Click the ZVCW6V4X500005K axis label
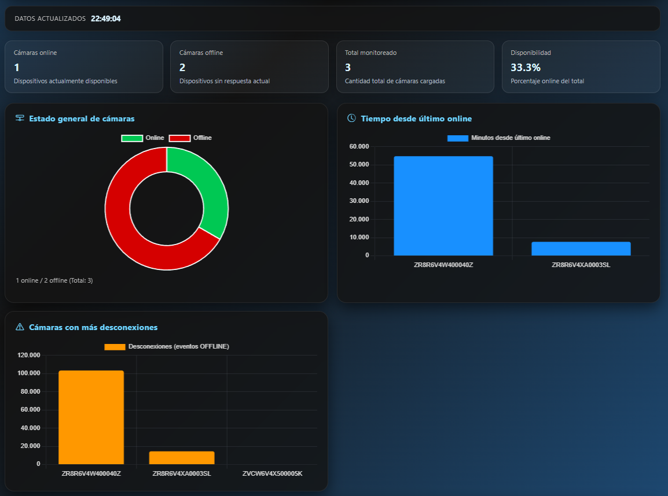The width and height of the screenshot is (668, 496). tap(272, 473)
